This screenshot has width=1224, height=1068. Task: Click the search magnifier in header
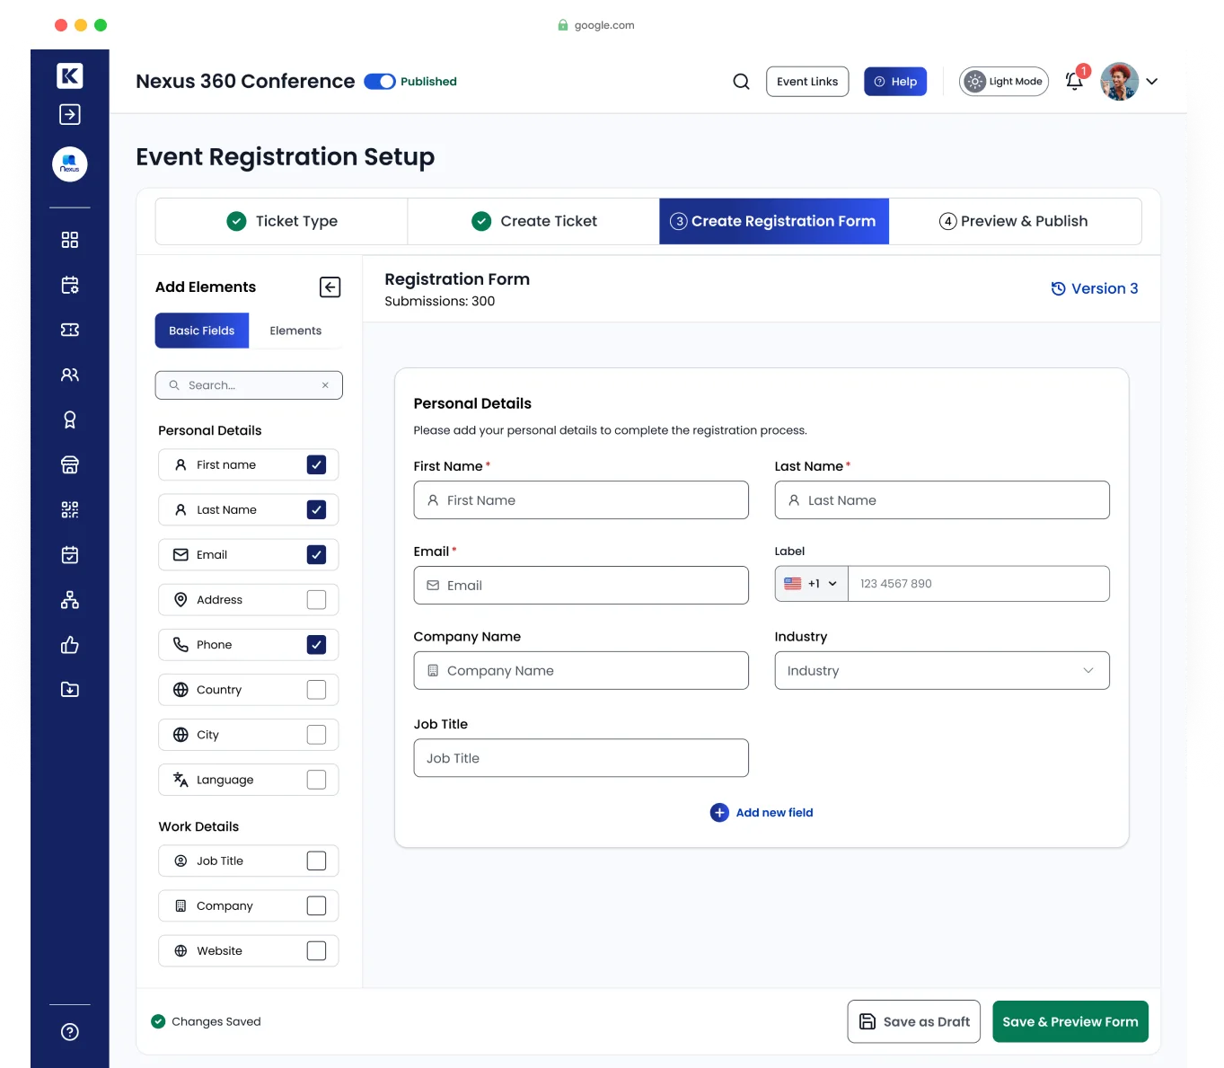click(x=741, y=82)
